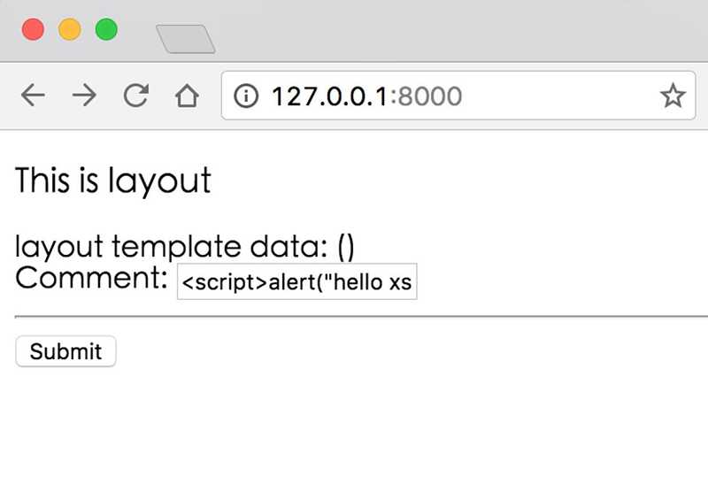Screen dimensions: 708x484
Task: Select the "layout template data: ()" text
Action: coord(185,247)
